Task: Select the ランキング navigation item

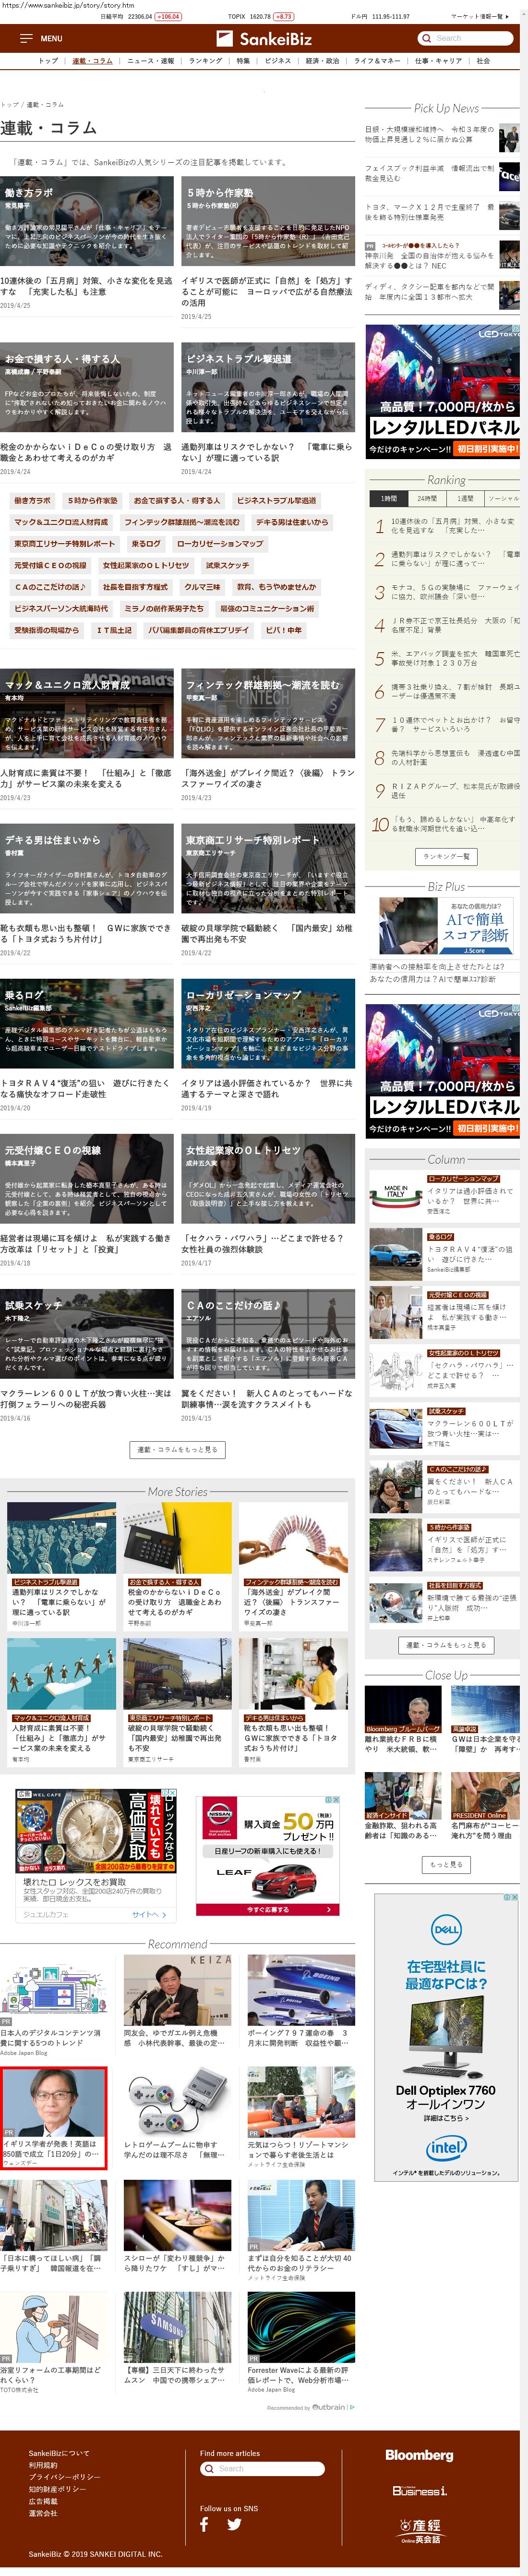Action: coord(205,61)
